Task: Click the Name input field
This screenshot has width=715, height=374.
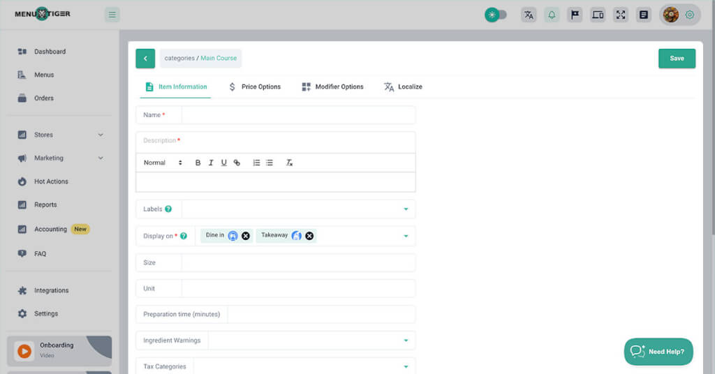Action: (298, 115)
